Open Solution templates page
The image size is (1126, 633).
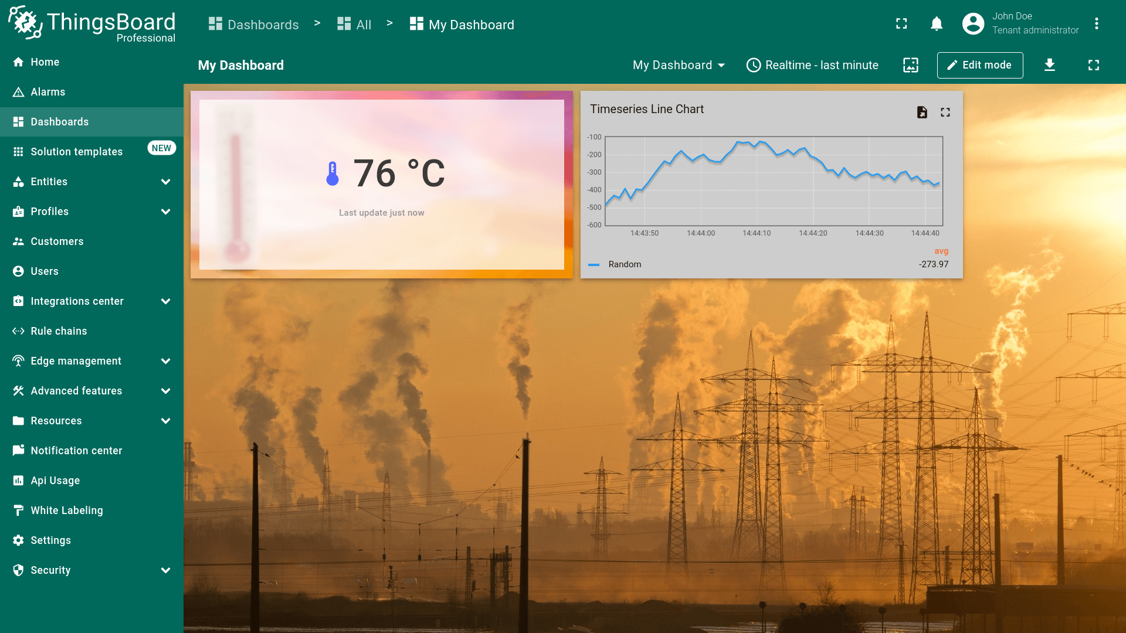[x=91, y=152]
